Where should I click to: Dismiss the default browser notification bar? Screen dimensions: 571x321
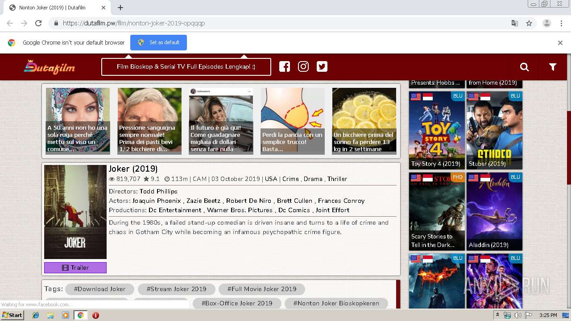pyautogui.click(x=560, y=43)
